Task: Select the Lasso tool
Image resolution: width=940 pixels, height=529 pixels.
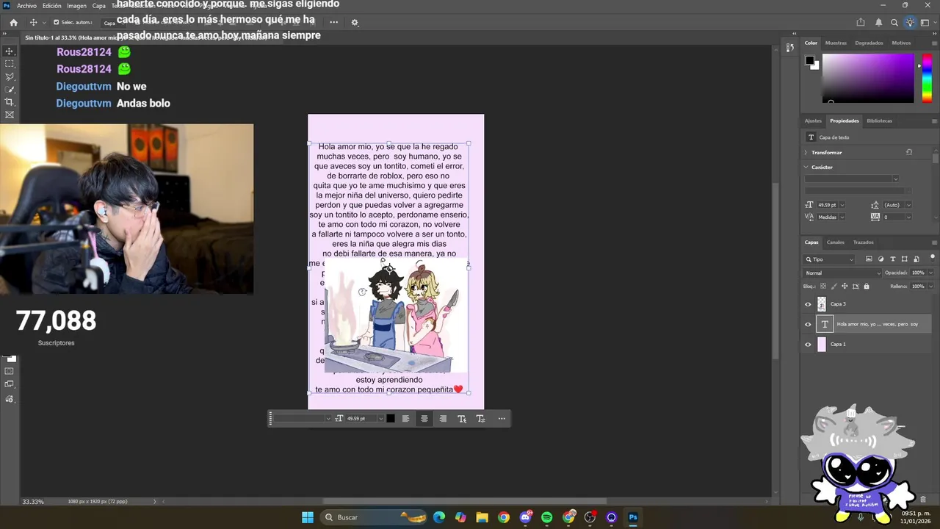Action: (10, 76)
